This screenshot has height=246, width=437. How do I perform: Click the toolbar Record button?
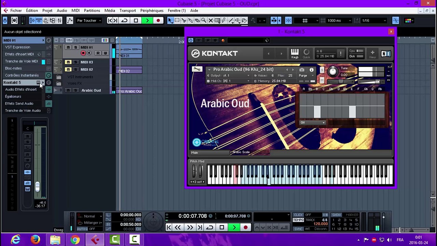158,20
